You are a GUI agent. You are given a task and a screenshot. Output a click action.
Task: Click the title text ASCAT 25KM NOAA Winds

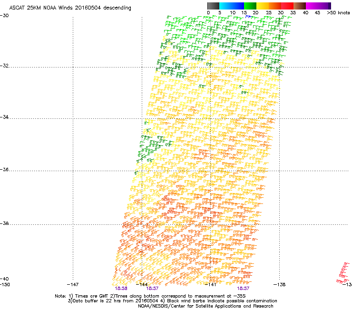(x=41, y=8)
